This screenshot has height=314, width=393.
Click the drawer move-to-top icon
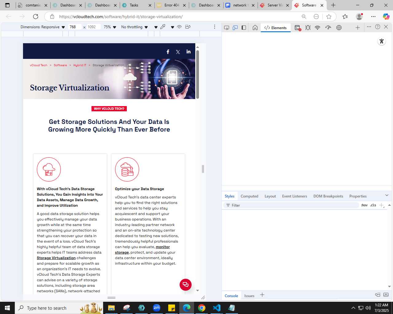coord(378,295)
